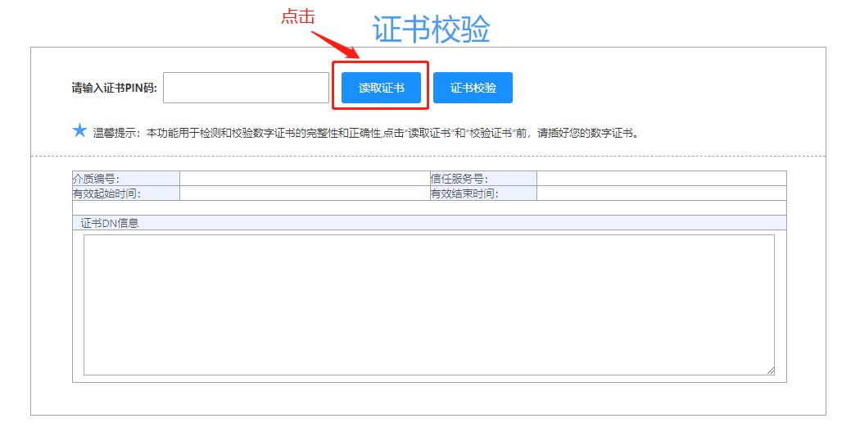
Task: Click inside the 证书DN信息 text area
Action: [428, 304]
